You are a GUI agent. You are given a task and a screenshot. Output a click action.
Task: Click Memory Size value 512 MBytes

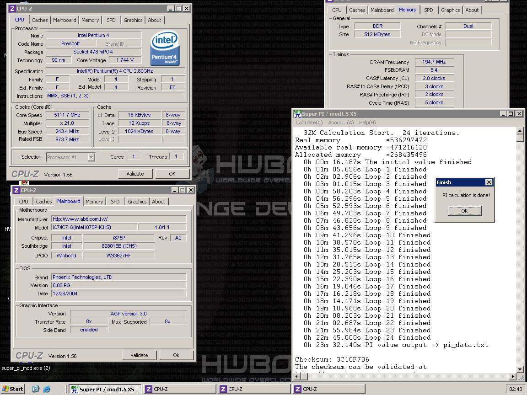pyautogui.click(x=377, y=34)
